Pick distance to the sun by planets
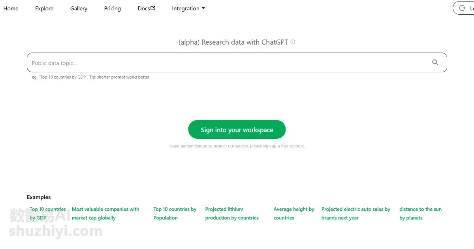The width and height of the screenshot is (474, 249). coord(421,213)
